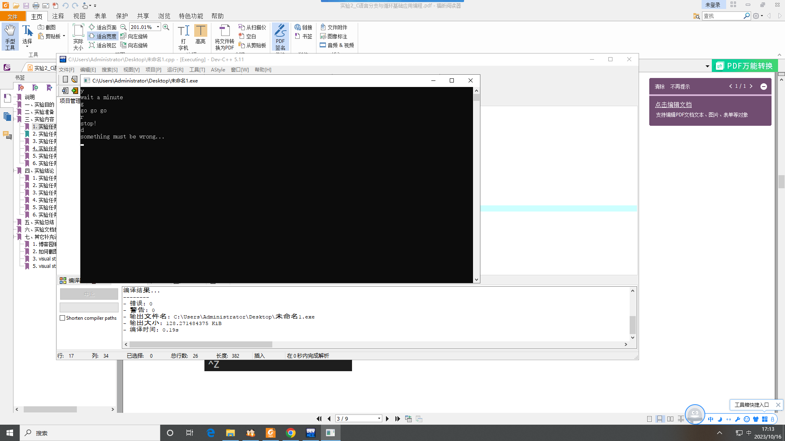Click the Snapshot (截图) camera icon

click(41, 27)
